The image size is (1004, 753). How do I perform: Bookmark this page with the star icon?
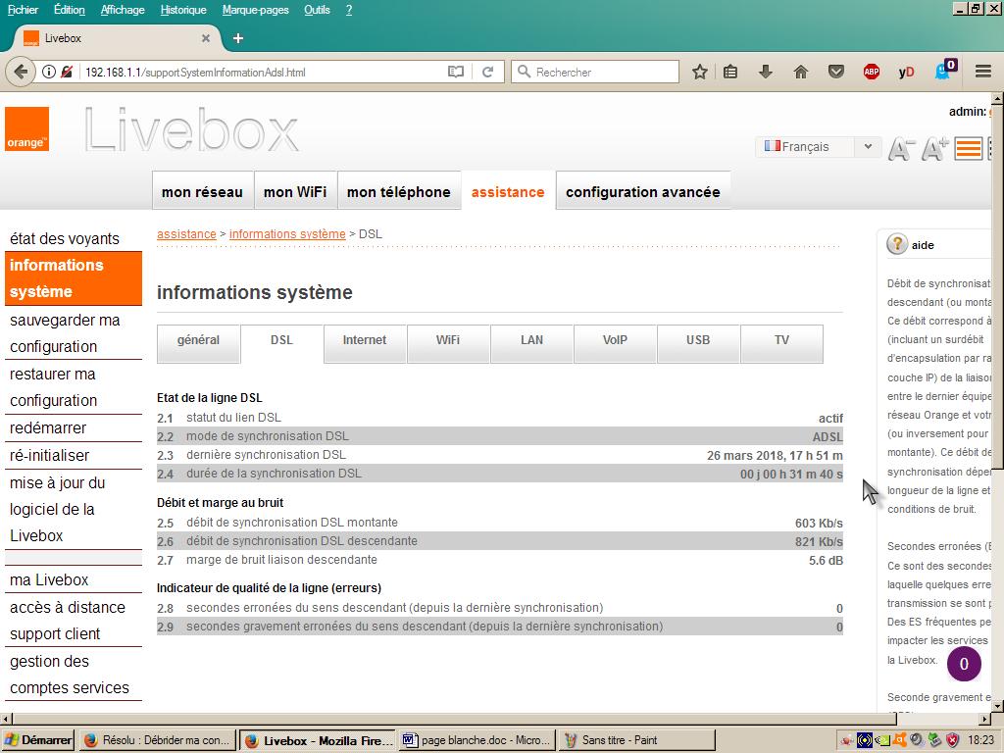(x=700, y=72)
